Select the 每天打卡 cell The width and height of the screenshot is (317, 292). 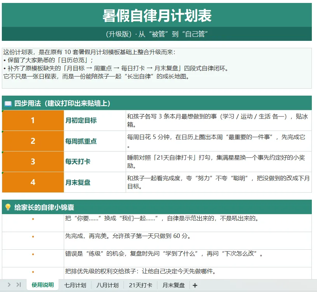pos(95,161)
